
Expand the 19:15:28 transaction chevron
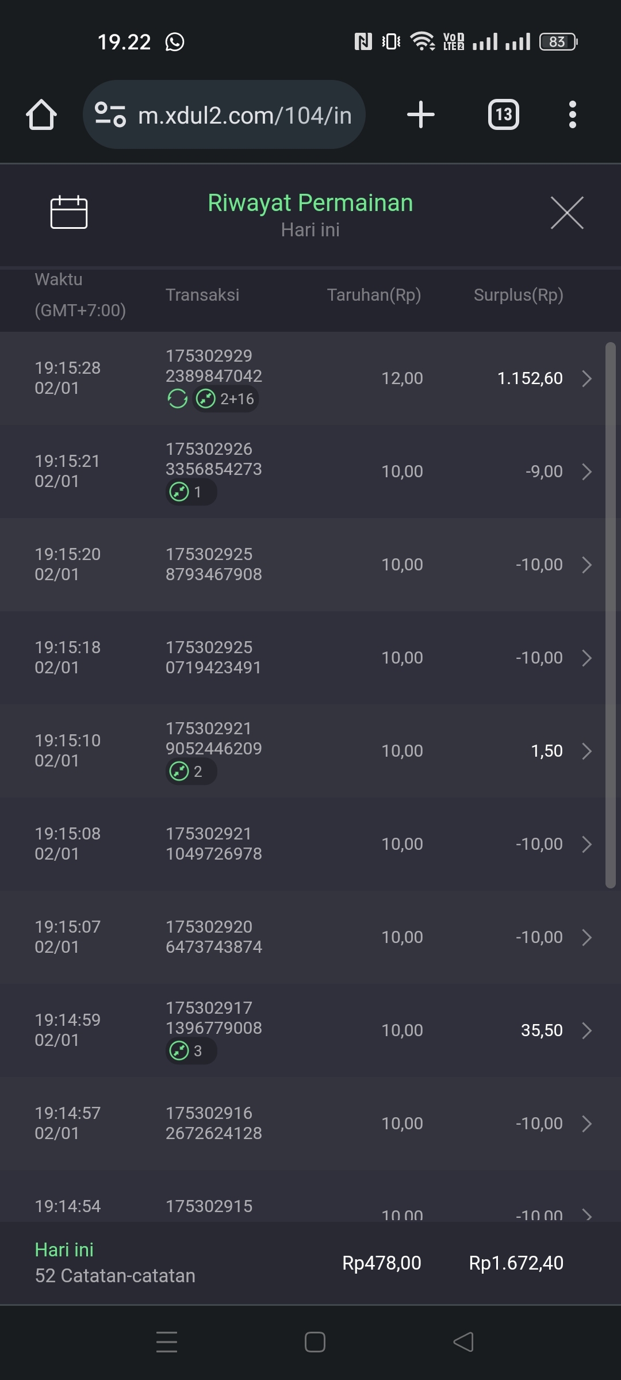tap(586, 378)
